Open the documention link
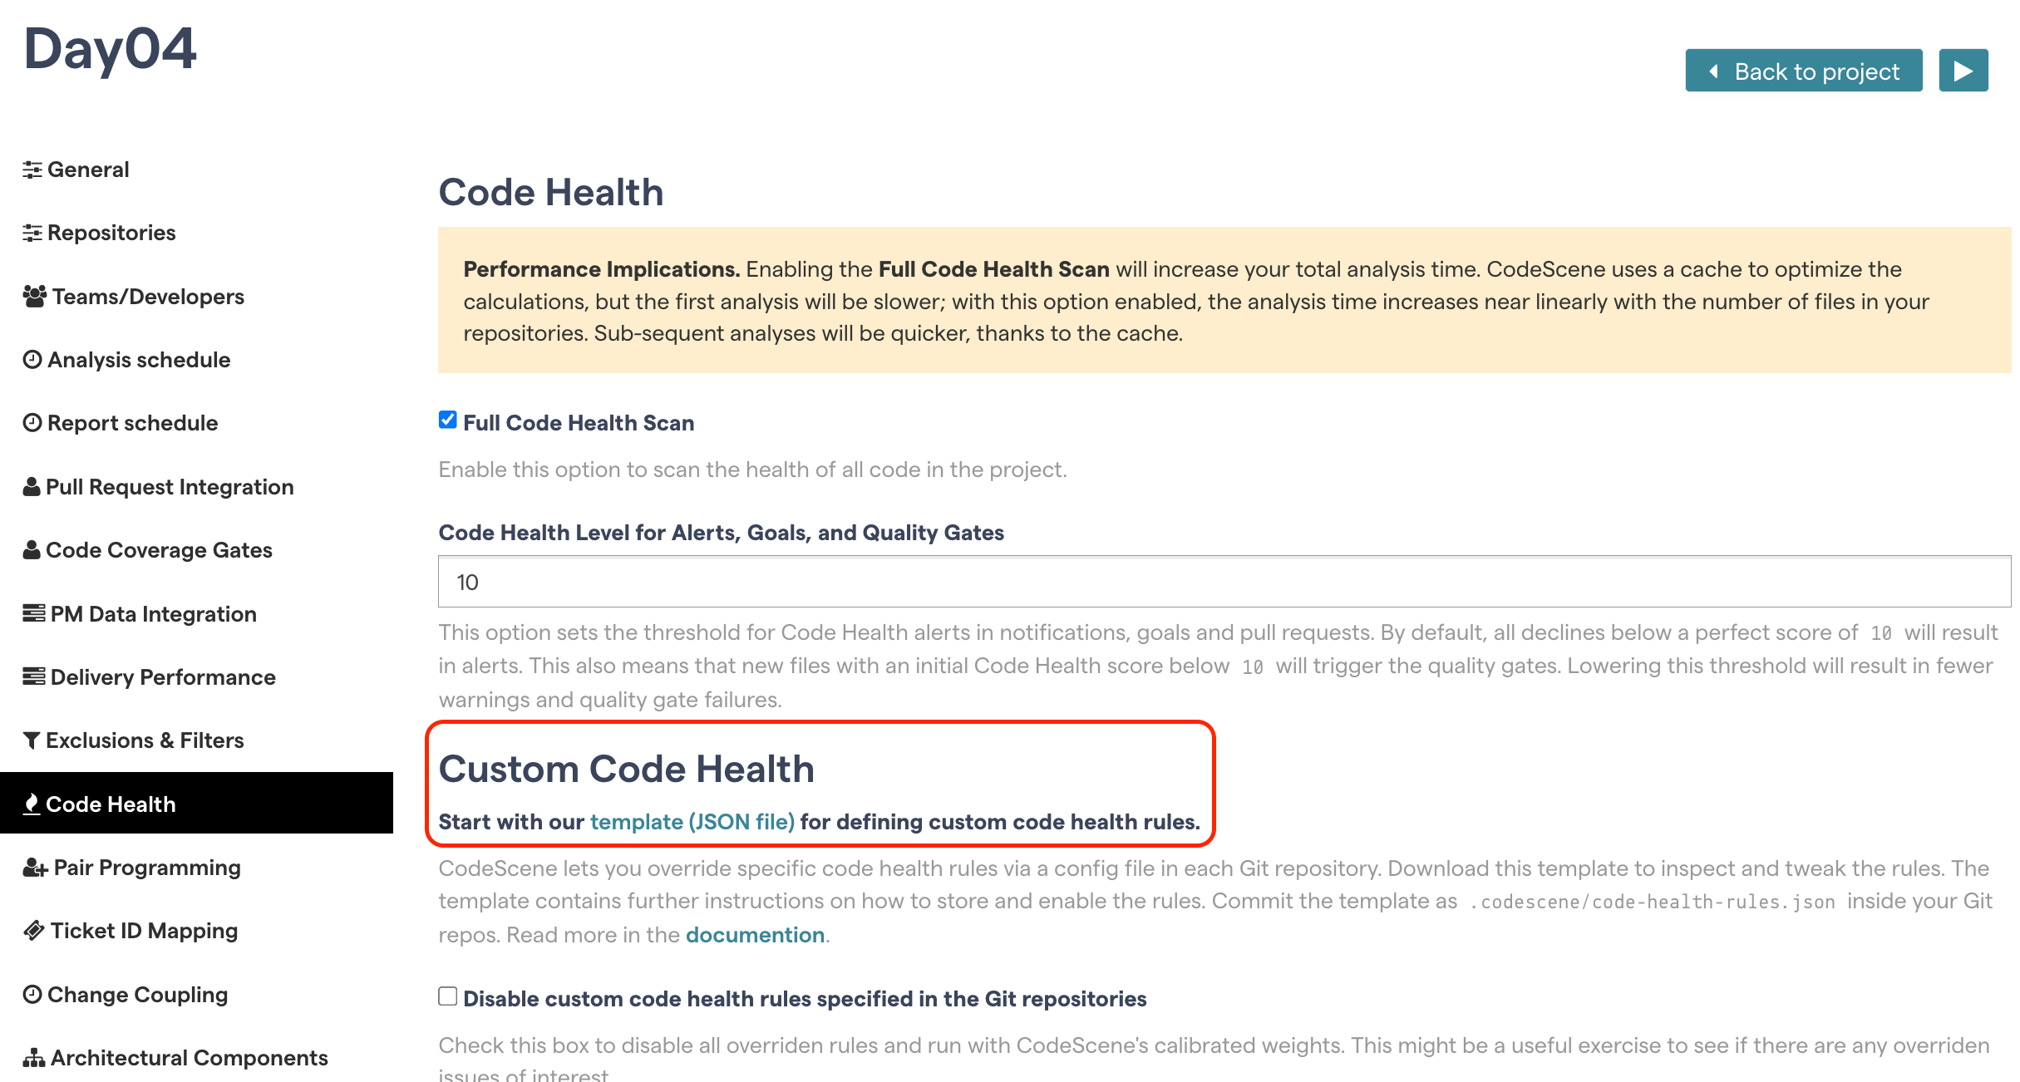 755,935
